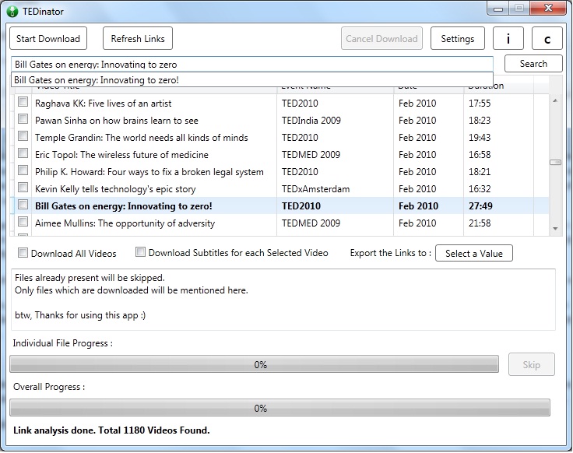Close the TEDinator window
Screen dimensions: 573x453
click(548, 8)
